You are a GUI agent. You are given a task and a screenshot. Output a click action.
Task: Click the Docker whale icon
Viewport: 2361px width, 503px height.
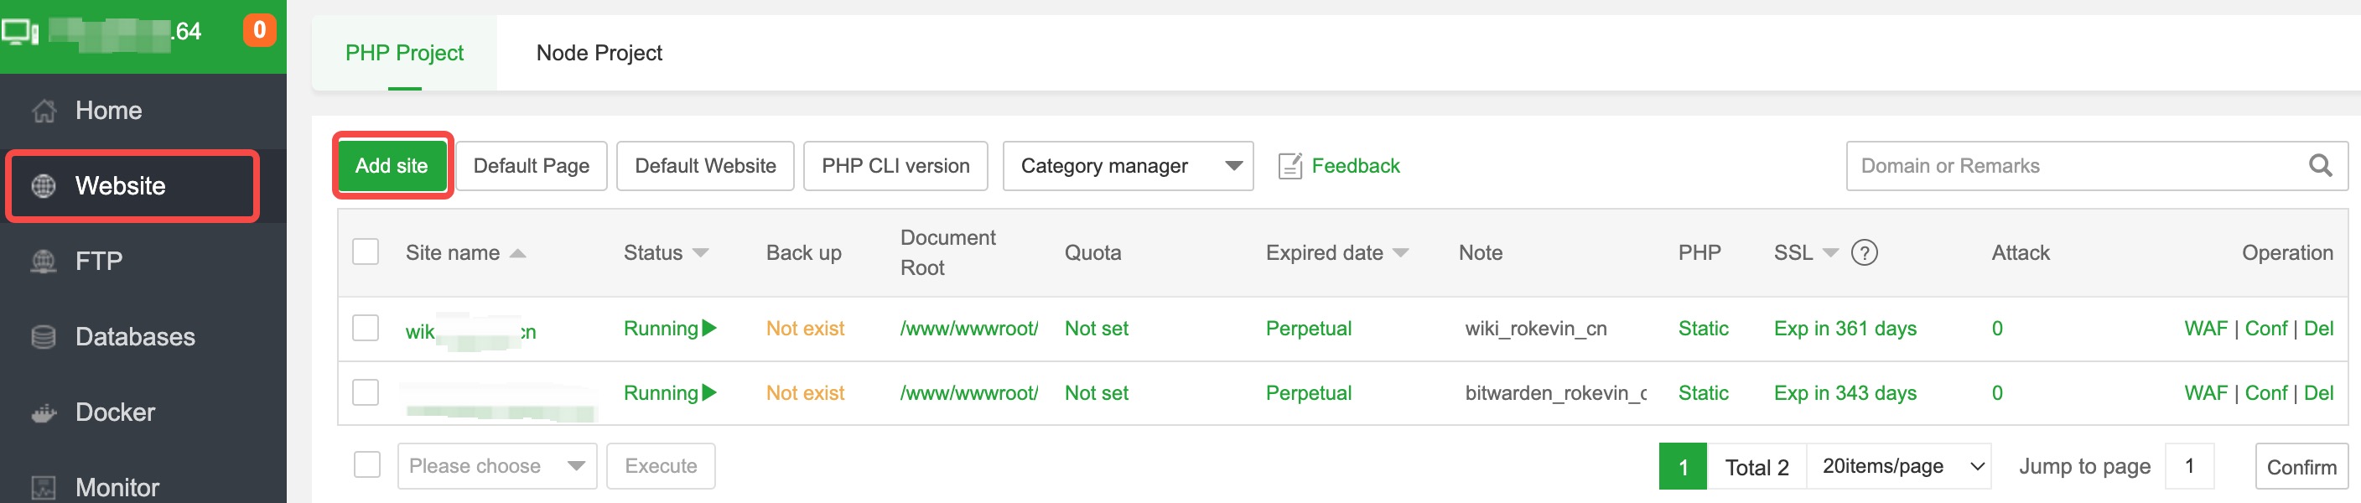point(43,413)
